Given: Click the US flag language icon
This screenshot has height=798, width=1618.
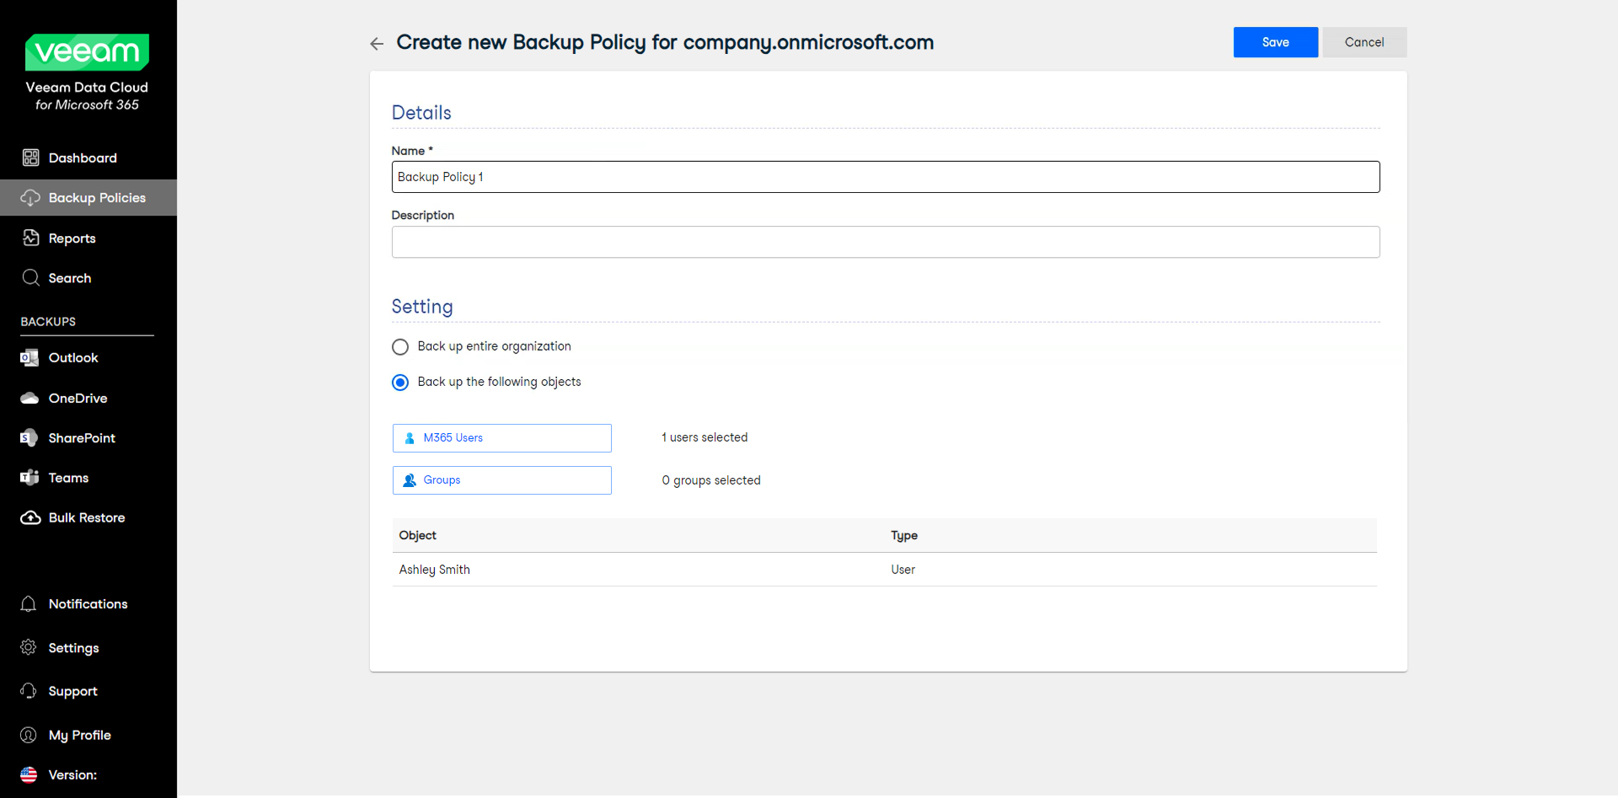Looking at the screenshot, I should coord(29,774).
